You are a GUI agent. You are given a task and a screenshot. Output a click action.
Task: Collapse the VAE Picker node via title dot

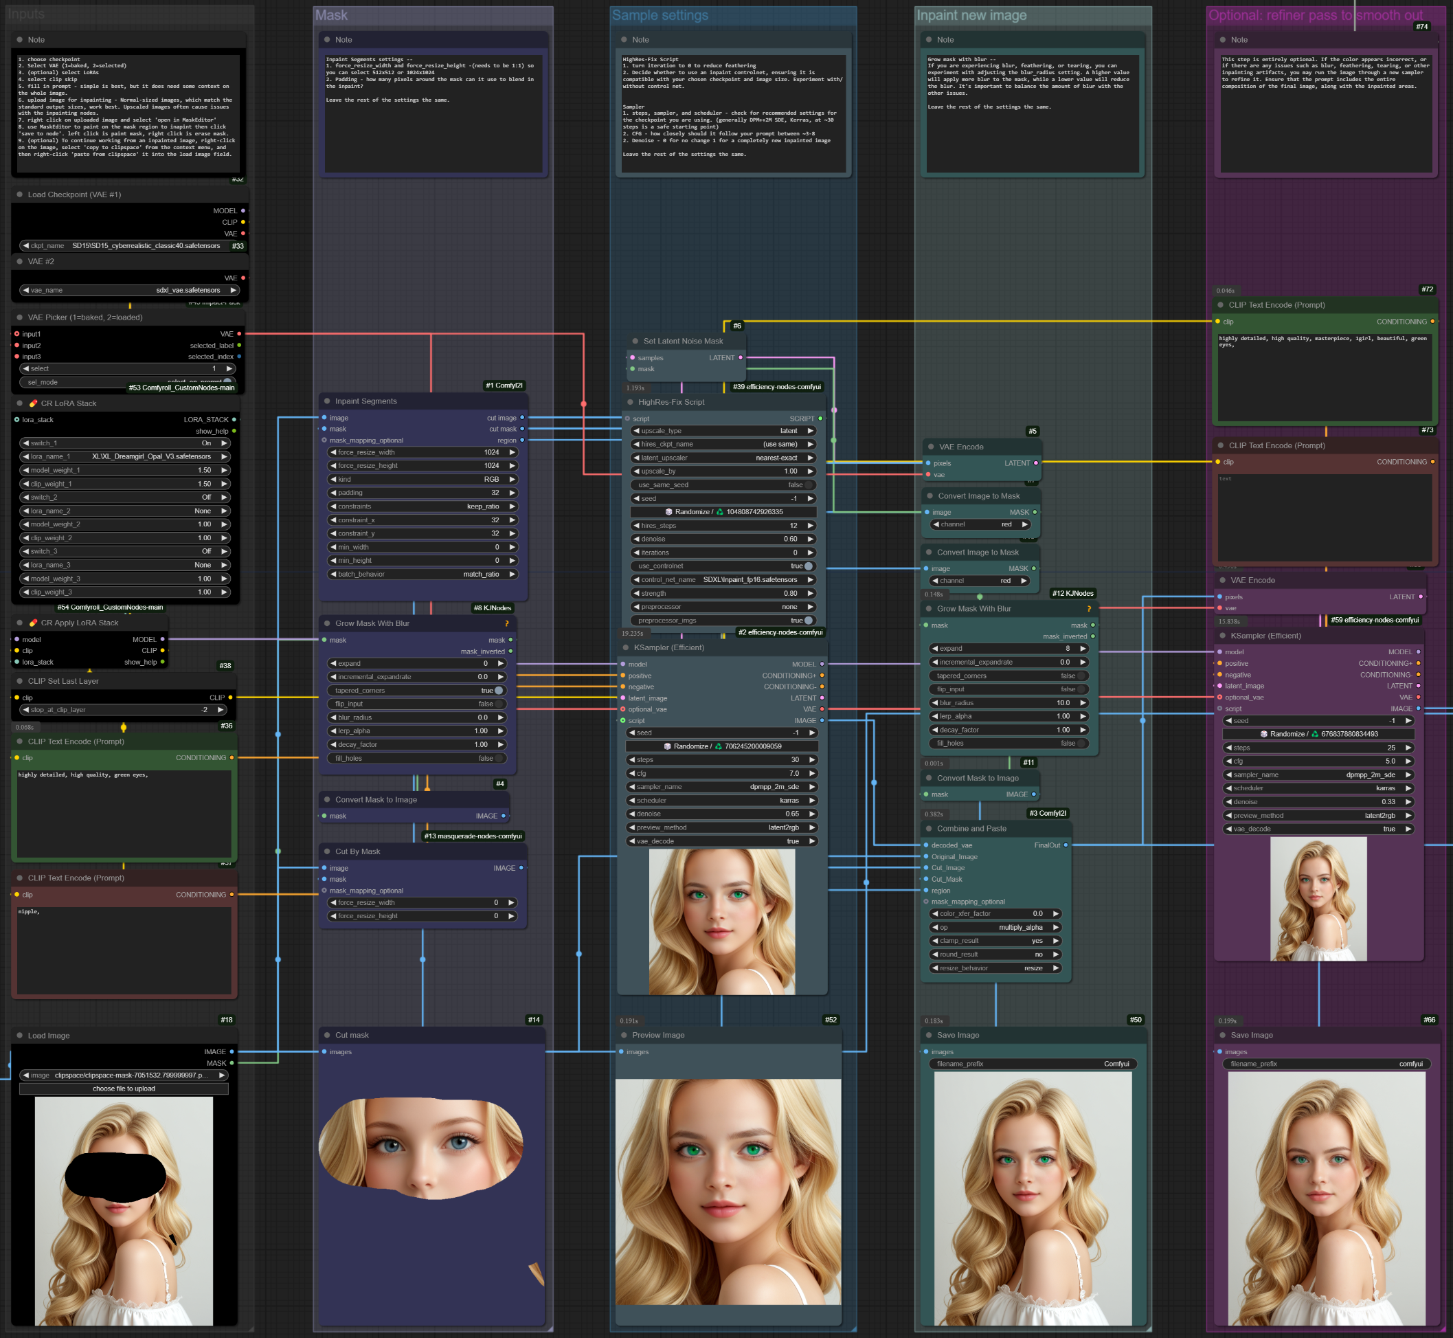[19, 317]
